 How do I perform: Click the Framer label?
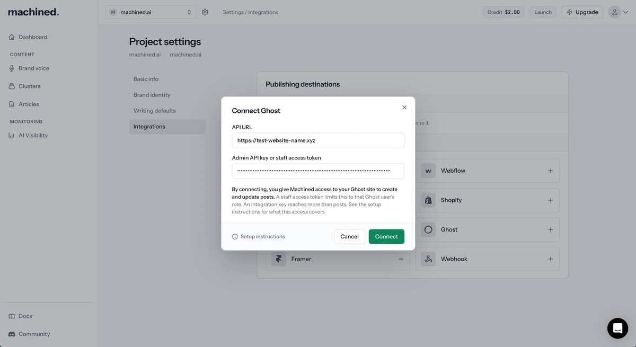pyautogui.click(x=301, y=259)
